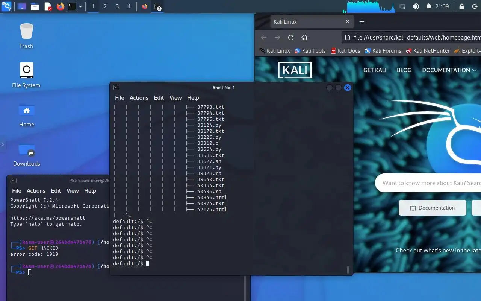
Task: Switch to workspace 2
Action: (105, 6)
